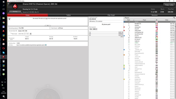
Task: Select player adiprene1 [2]
Action: point(138,37)
